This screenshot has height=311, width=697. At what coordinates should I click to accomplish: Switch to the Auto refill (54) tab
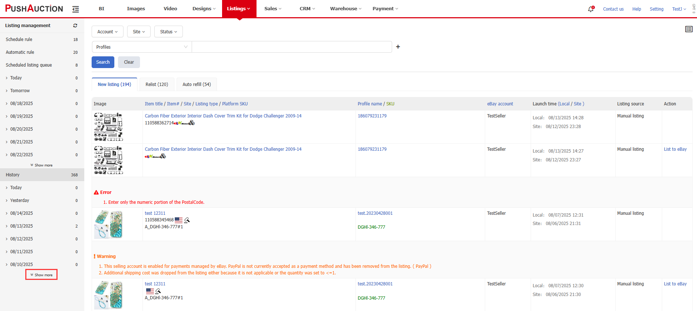(x=197, y=85)
